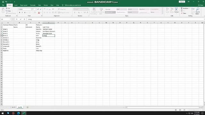Viewport: 205px width, 115px height.
Task: Apply percent style
Action: click(79, 13)
